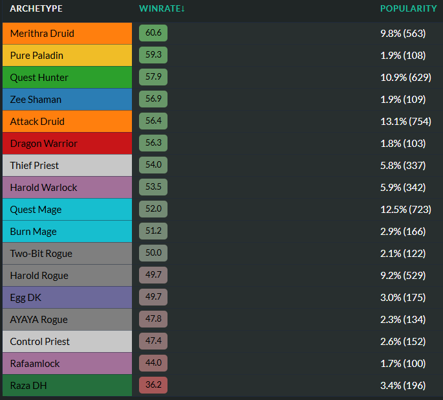Sort table by the WINRATE column header
This screenshot has width=443, height=400.
162,9
